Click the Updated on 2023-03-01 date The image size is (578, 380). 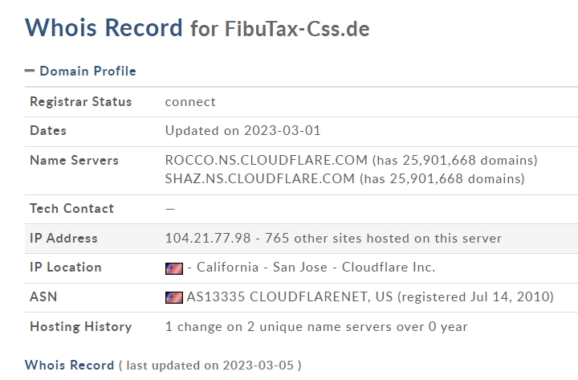tap(243, 131)
